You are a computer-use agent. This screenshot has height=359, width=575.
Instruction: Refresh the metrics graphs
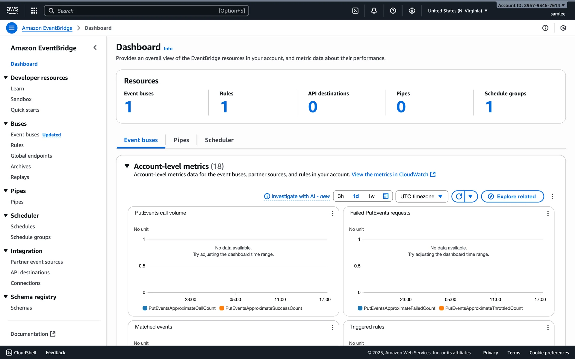(459, 196)
